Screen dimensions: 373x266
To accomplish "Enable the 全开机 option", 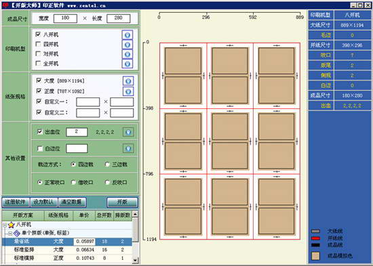I will [x=38, y=64].
